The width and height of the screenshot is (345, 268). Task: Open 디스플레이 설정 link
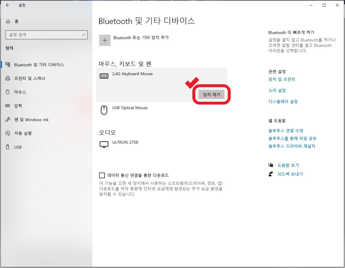coord(283,101)
